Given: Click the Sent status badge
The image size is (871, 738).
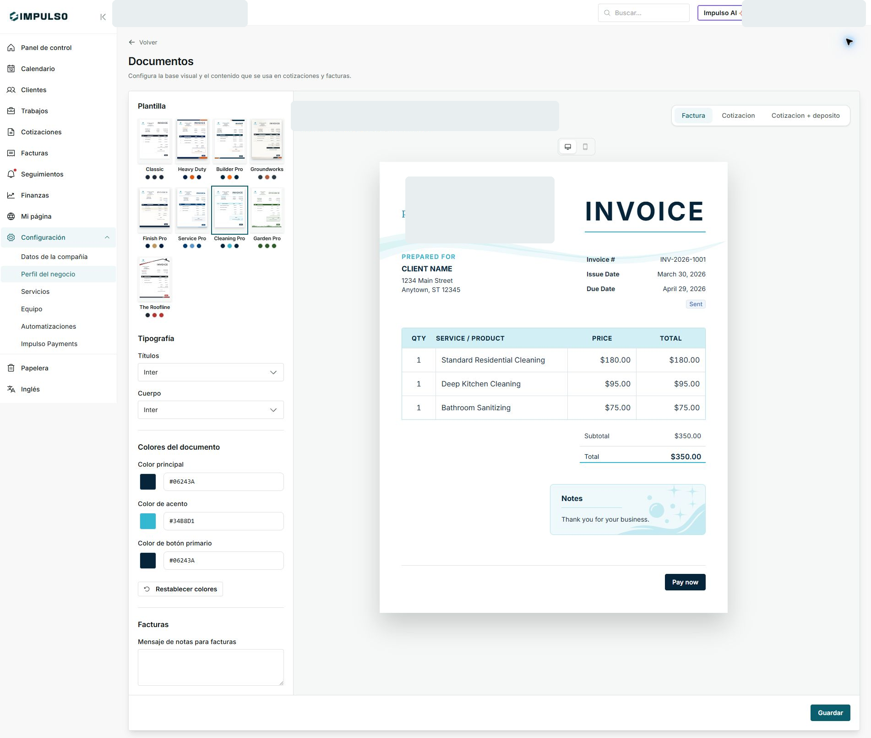Looking at the screenshot, I should point(696,304).
